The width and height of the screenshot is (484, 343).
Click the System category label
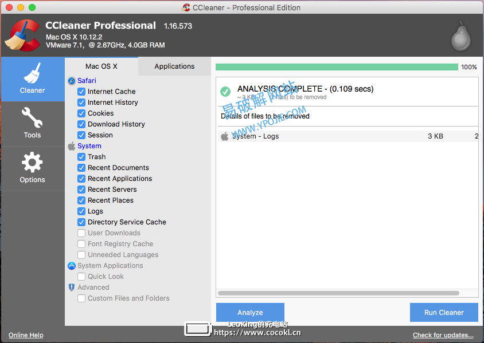89,146
